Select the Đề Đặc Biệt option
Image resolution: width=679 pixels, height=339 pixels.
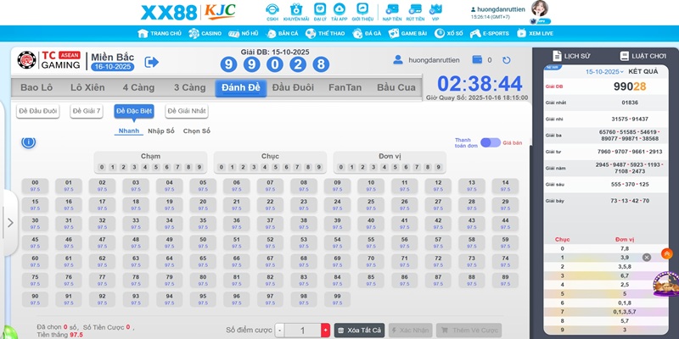(x=134, y=111)
